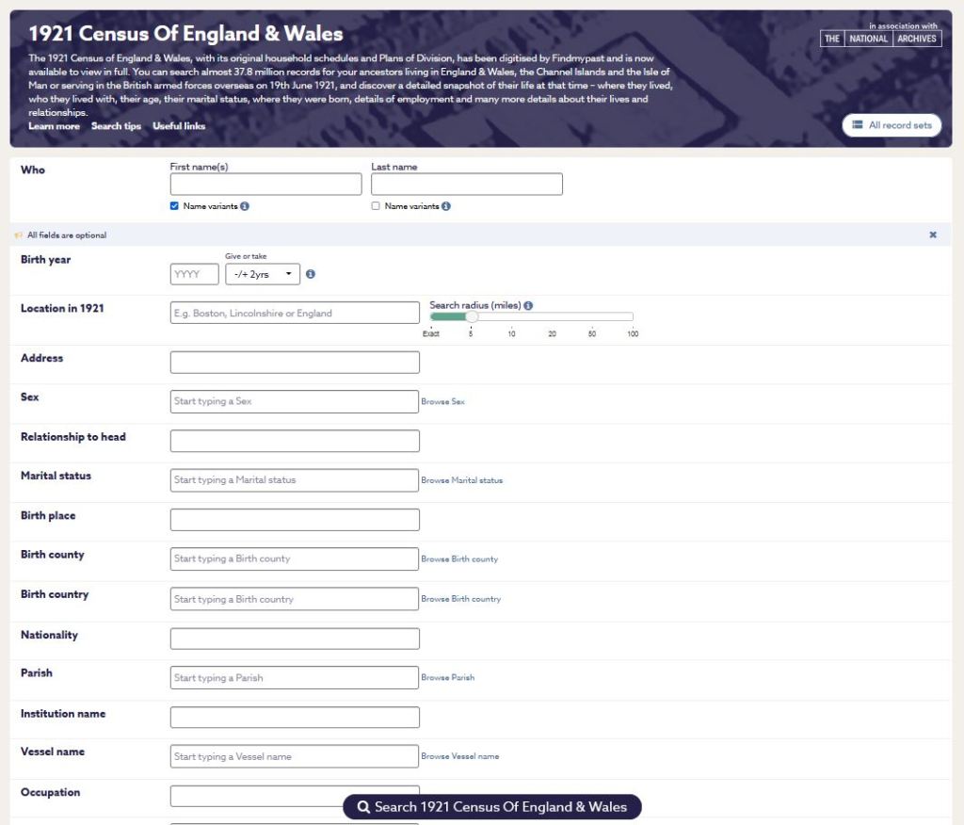Click The National Archives logo
964x825 pixels.
point(880,39)
